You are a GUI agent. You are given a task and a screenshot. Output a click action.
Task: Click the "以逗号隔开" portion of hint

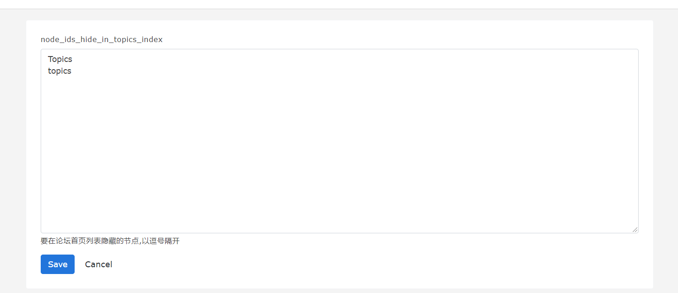tap(161, 241)
